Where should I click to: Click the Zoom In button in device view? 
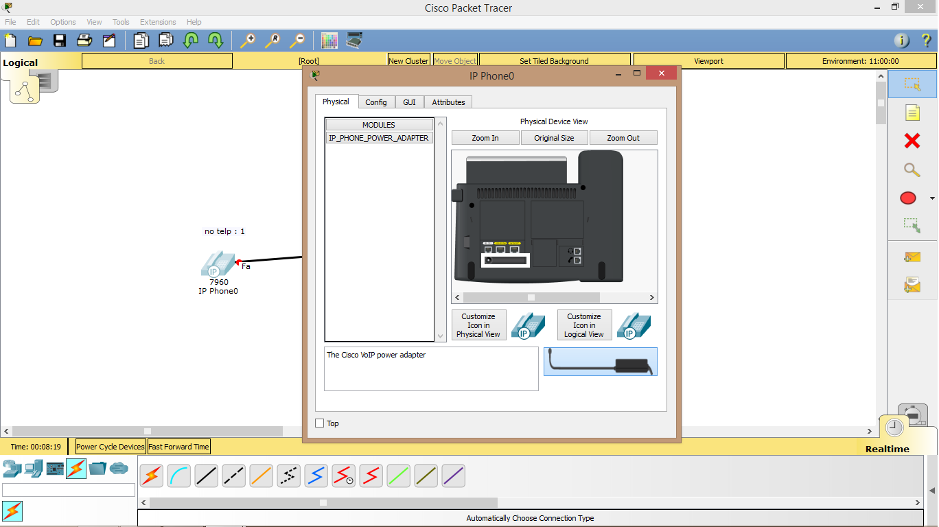tap(485, 138)
